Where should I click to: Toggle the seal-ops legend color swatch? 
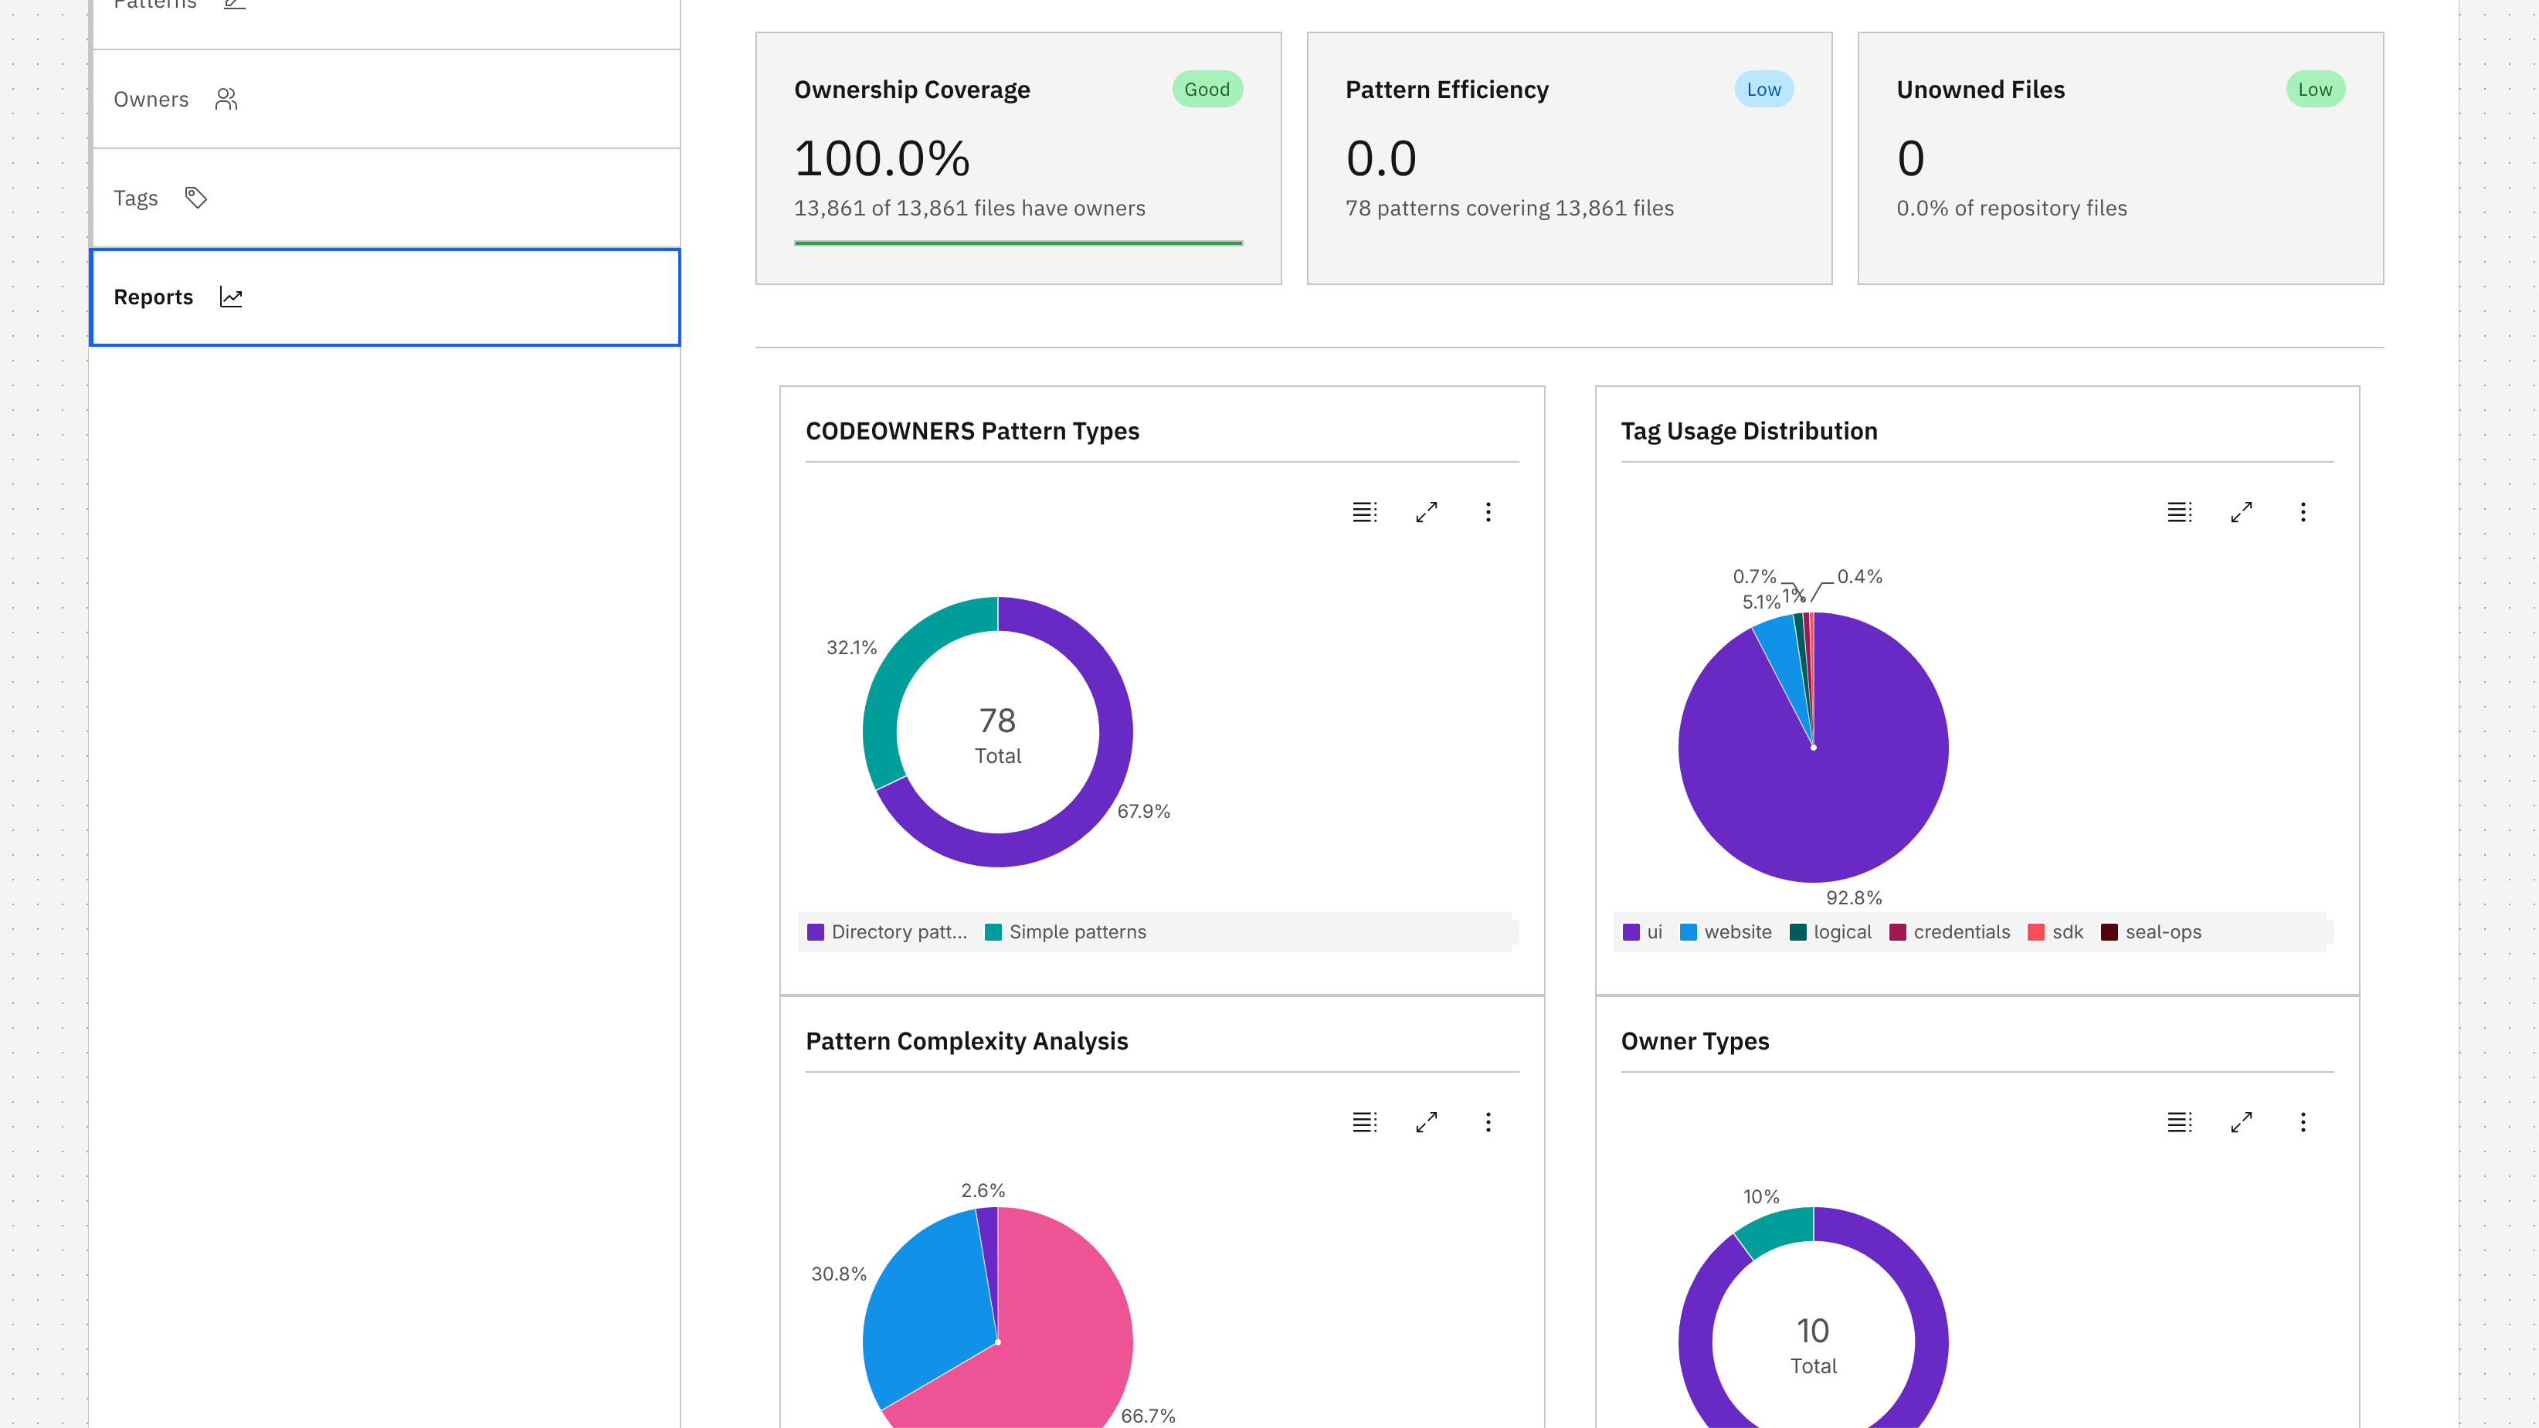pos(2110,931)
